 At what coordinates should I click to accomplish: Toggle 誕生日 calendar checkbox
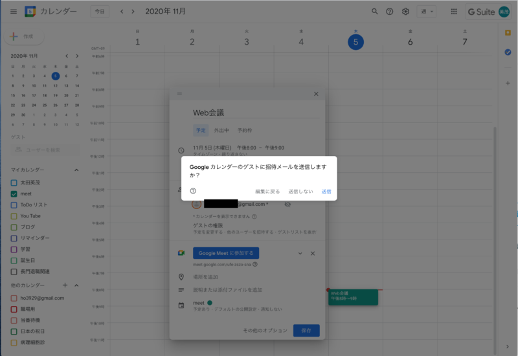[14, 261]
